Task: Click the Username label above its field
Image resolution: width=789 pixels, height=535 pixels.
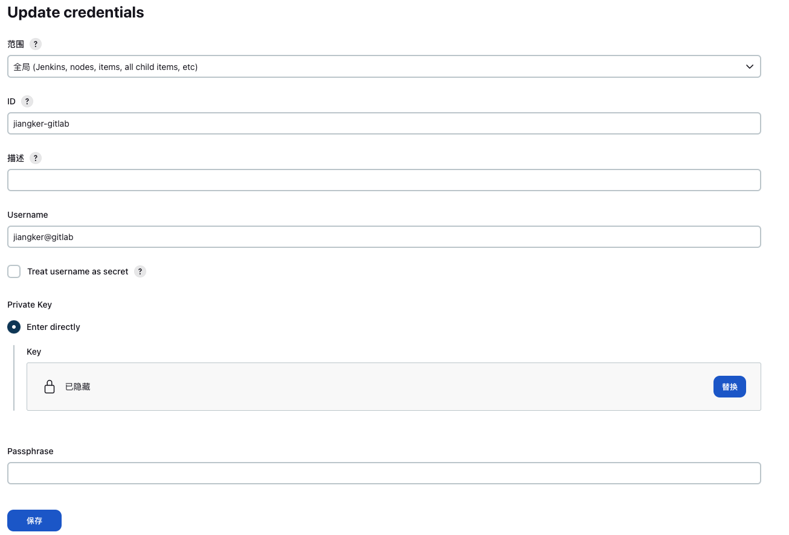Action: pos(28,215)
